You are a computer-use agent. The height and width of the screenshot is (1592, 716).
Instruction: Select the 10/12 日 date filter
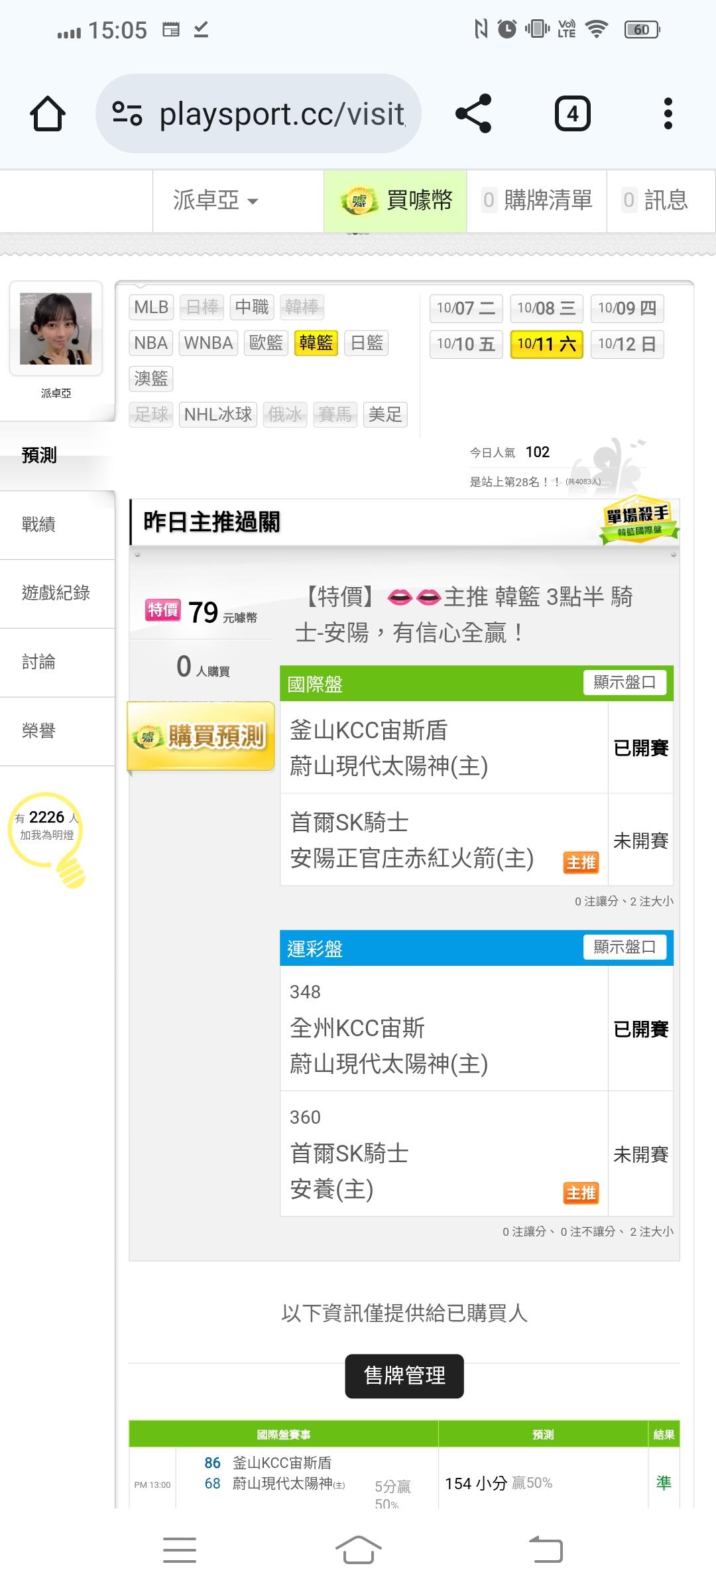626,344
